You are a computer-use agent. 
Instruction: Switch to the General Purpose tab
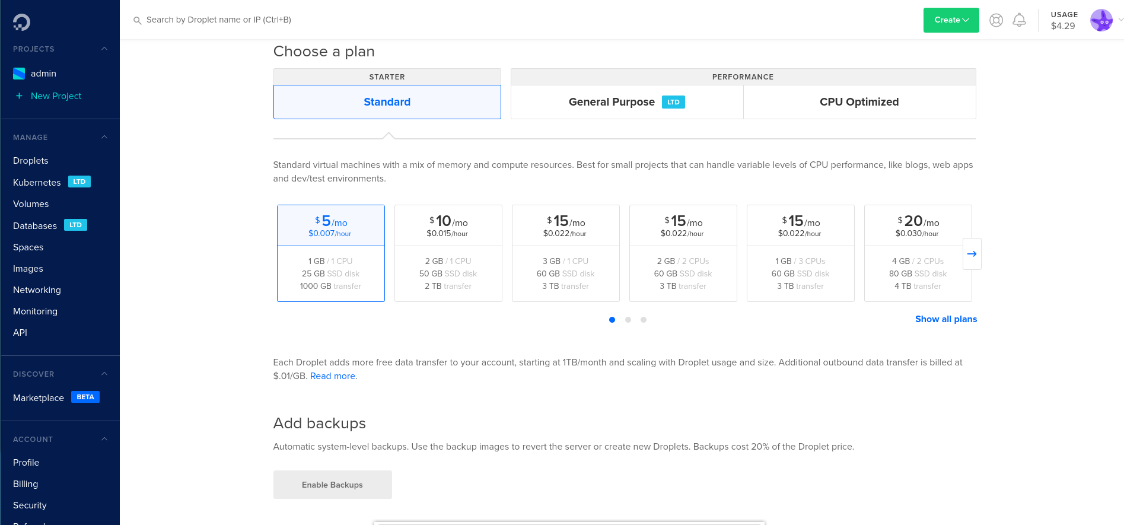pyautogui.click(x=627, y=102)
